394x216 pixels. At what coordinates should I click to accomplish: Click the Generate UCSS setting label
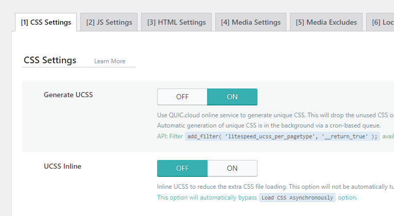68,95
